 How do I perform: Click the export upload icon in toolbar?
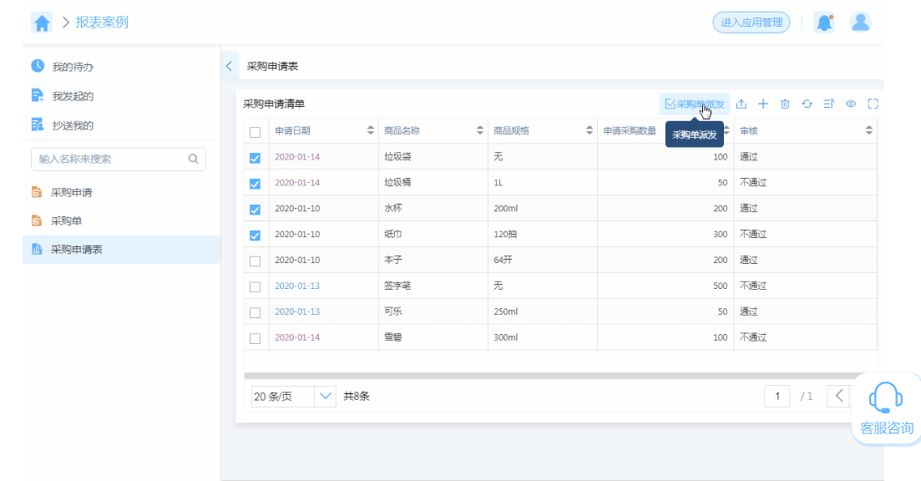(741, 104)
